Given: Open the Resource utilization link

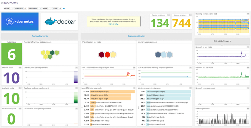Looking at the screenshot, I should [x=136, y=36].
